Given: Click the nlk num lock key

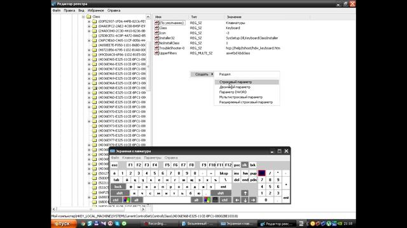Looking at the screenshot, I should point(261,173).
